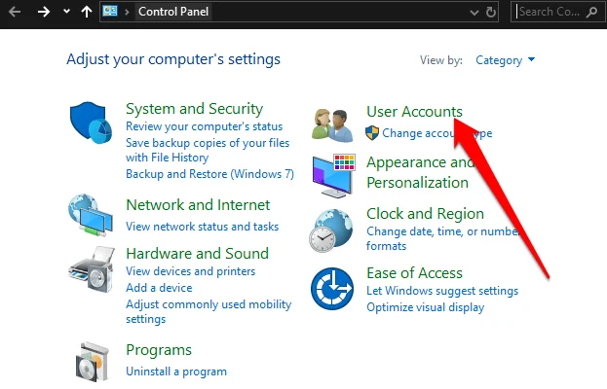Open the System and Security shield icon
Image resolution: width=607 pixels, height=389 pixels.
tap(91, 123)
